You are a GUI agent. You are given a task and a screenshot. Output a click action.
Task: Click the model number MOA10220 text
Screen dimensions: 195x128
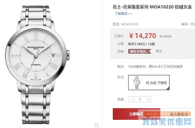click(x=130, y=24)
